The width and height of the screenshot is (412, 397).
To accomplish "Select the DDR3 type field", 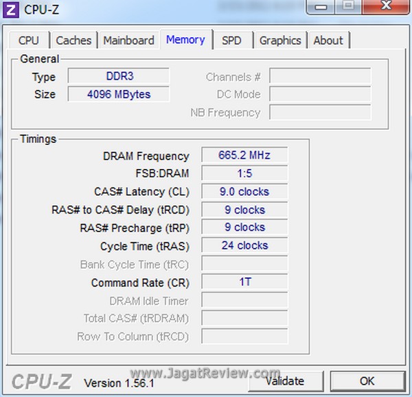I will 119,76.
